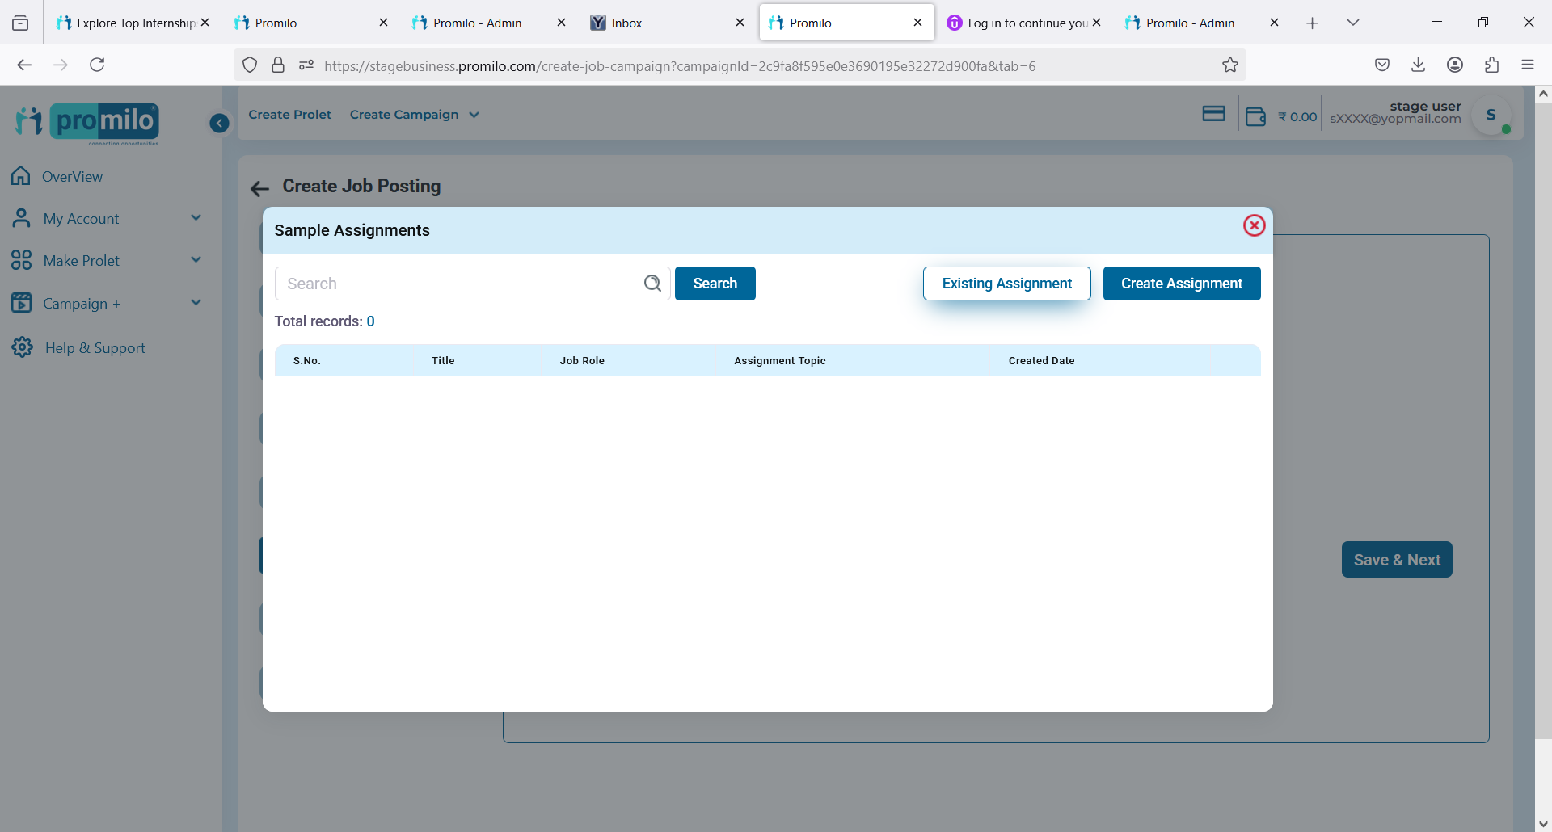Click the card icon in header
The width and height of the screenshot is (1552, 832).
pyautogui.click(x=1213, y=114)
